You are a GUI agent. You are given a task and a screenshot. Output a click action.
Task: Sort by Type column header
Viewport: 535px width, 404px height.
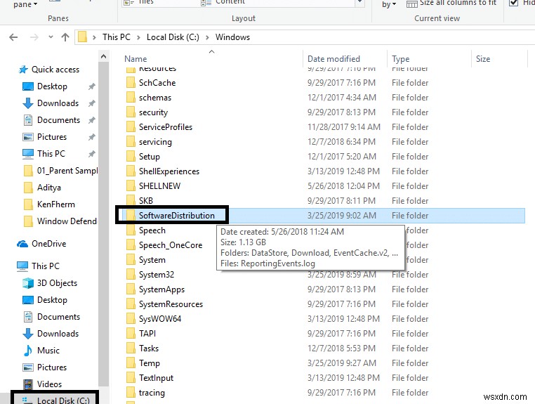tap(401, 59)
